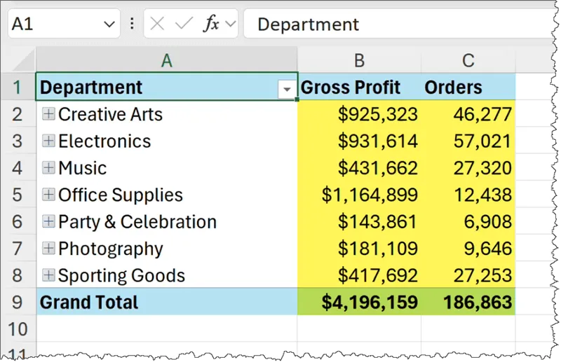Click the Select All corner triangle
Screen dimensions: 561x362
(x=21, y=61)
